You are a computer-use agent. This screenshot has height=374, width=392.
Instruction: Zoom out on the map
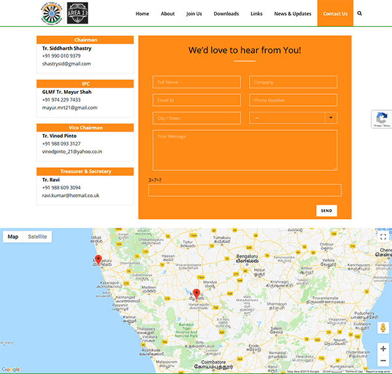pos(383,360)
